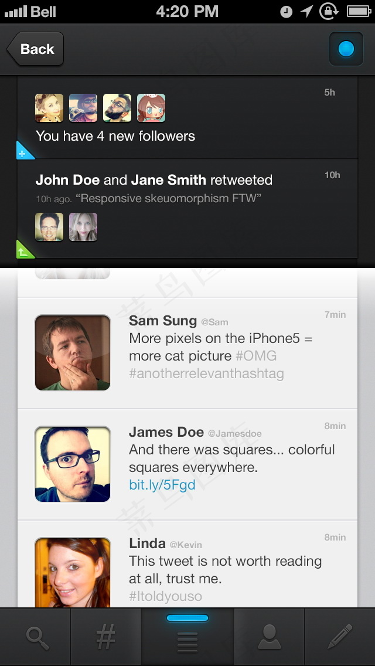Open Linda's avatar photo
Screen dimensions: 375x666
pyautogui.click(x=73, y=572)
